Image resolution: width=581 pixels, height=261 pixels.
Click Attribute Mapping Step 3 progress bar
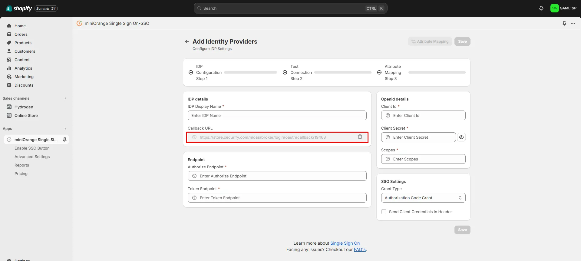click(x=437, y=72)
